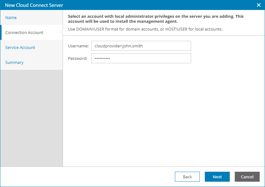Screen dimensions: 265x187
Task: Go to the Name wizard step
Action: [11, 18]
